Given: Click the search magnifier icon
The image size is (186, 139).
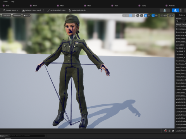Looking at the screenshot, I should 177,21.
